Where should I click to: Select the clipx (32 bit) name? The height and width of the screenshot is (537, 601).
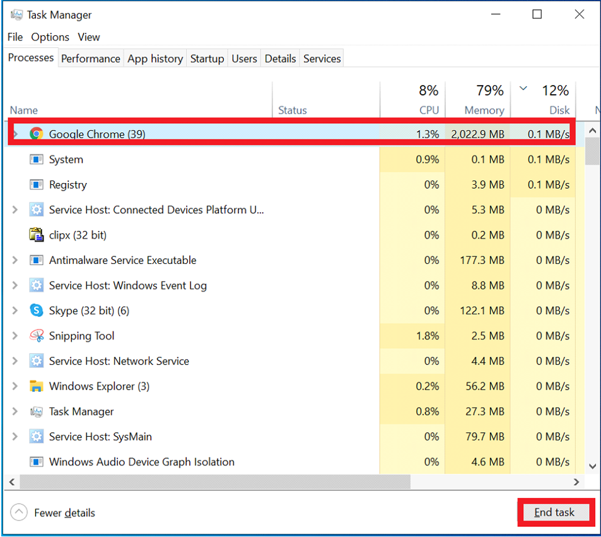78,235
